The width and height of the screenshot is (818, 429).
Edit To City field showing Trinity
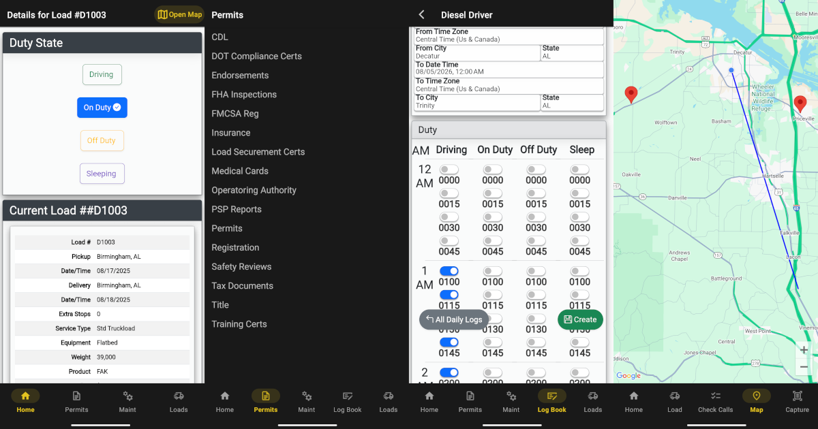click(477, 102)
